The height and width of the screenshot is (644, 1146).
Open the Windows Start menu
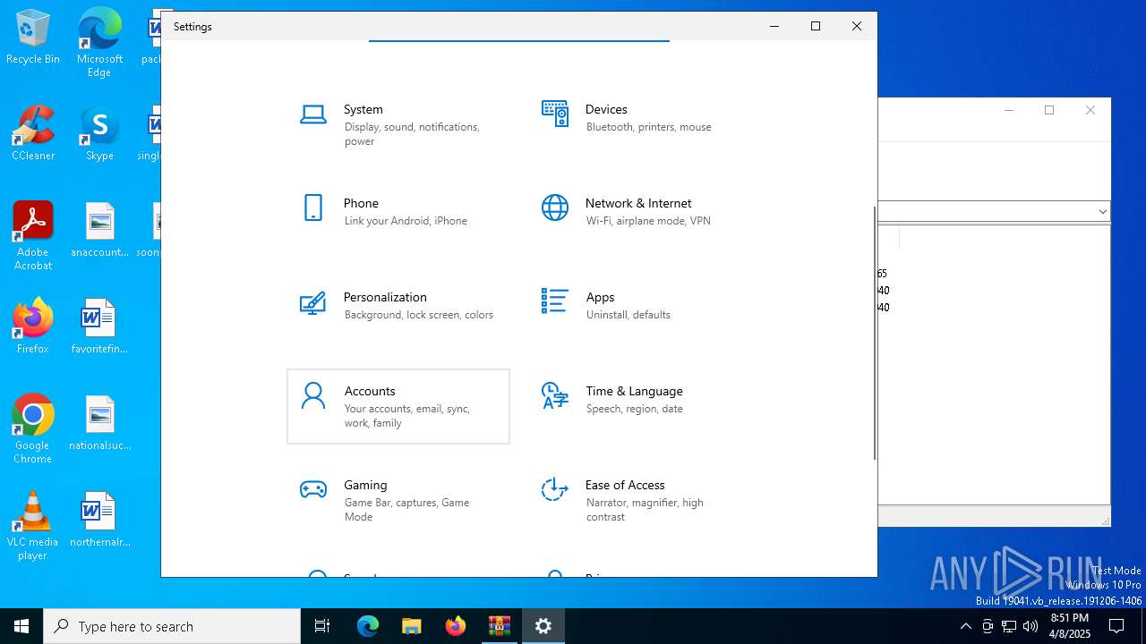(21, 626)
